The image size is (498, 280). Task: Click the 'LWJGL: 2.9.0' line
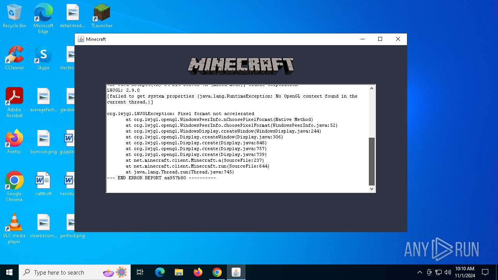[123, 91]
